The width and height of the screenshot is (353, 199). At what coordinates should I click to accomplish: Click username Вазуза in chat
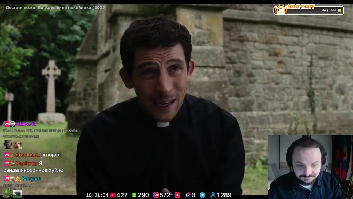pos(31,179)
